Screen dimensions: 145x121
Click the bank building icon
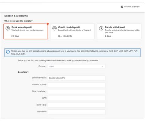[8, 28]
